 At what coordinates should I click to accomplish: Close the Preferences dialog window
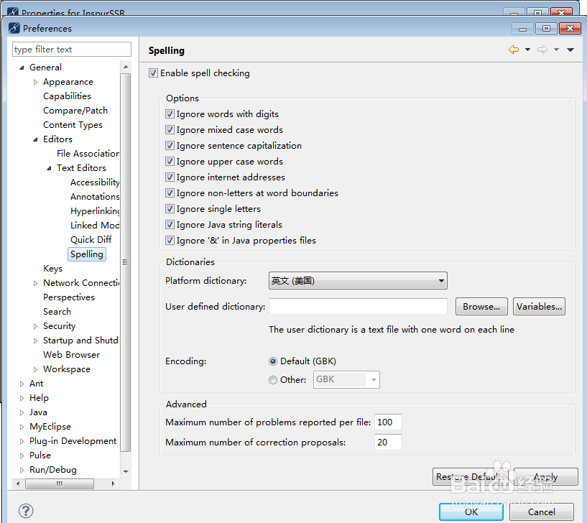[x=570, y=29]
